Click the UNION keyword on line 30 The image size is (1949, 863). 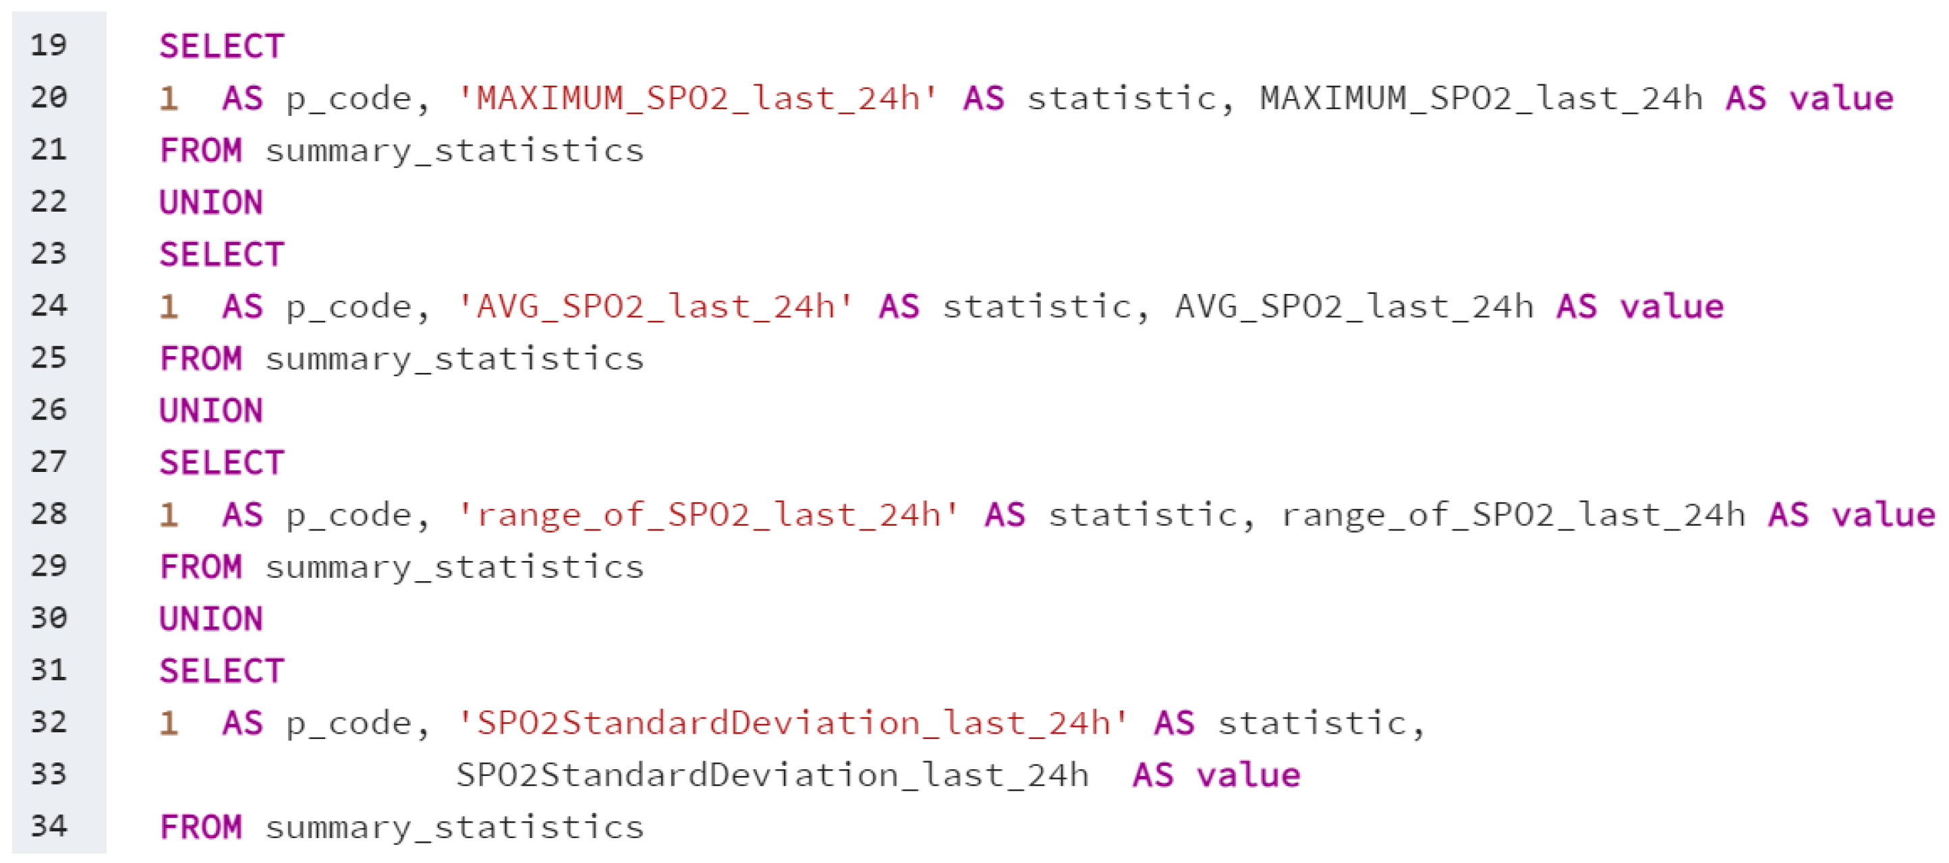pyautogui.click(x=211, y=619)
